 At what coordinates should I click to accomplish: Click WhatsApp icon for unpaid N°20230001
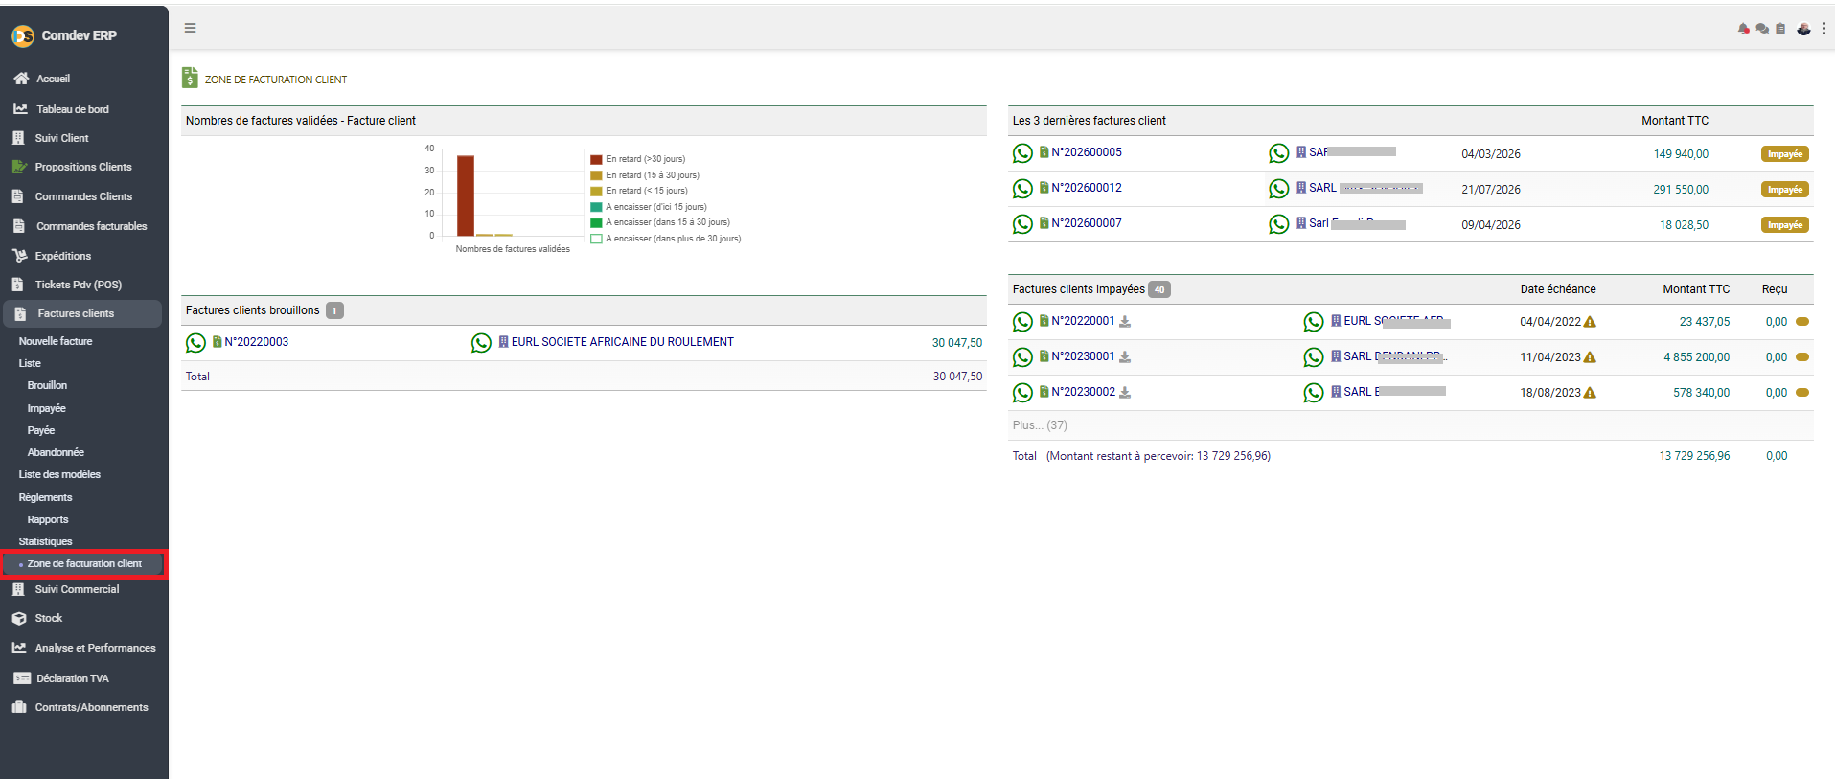pos(1022,357)
